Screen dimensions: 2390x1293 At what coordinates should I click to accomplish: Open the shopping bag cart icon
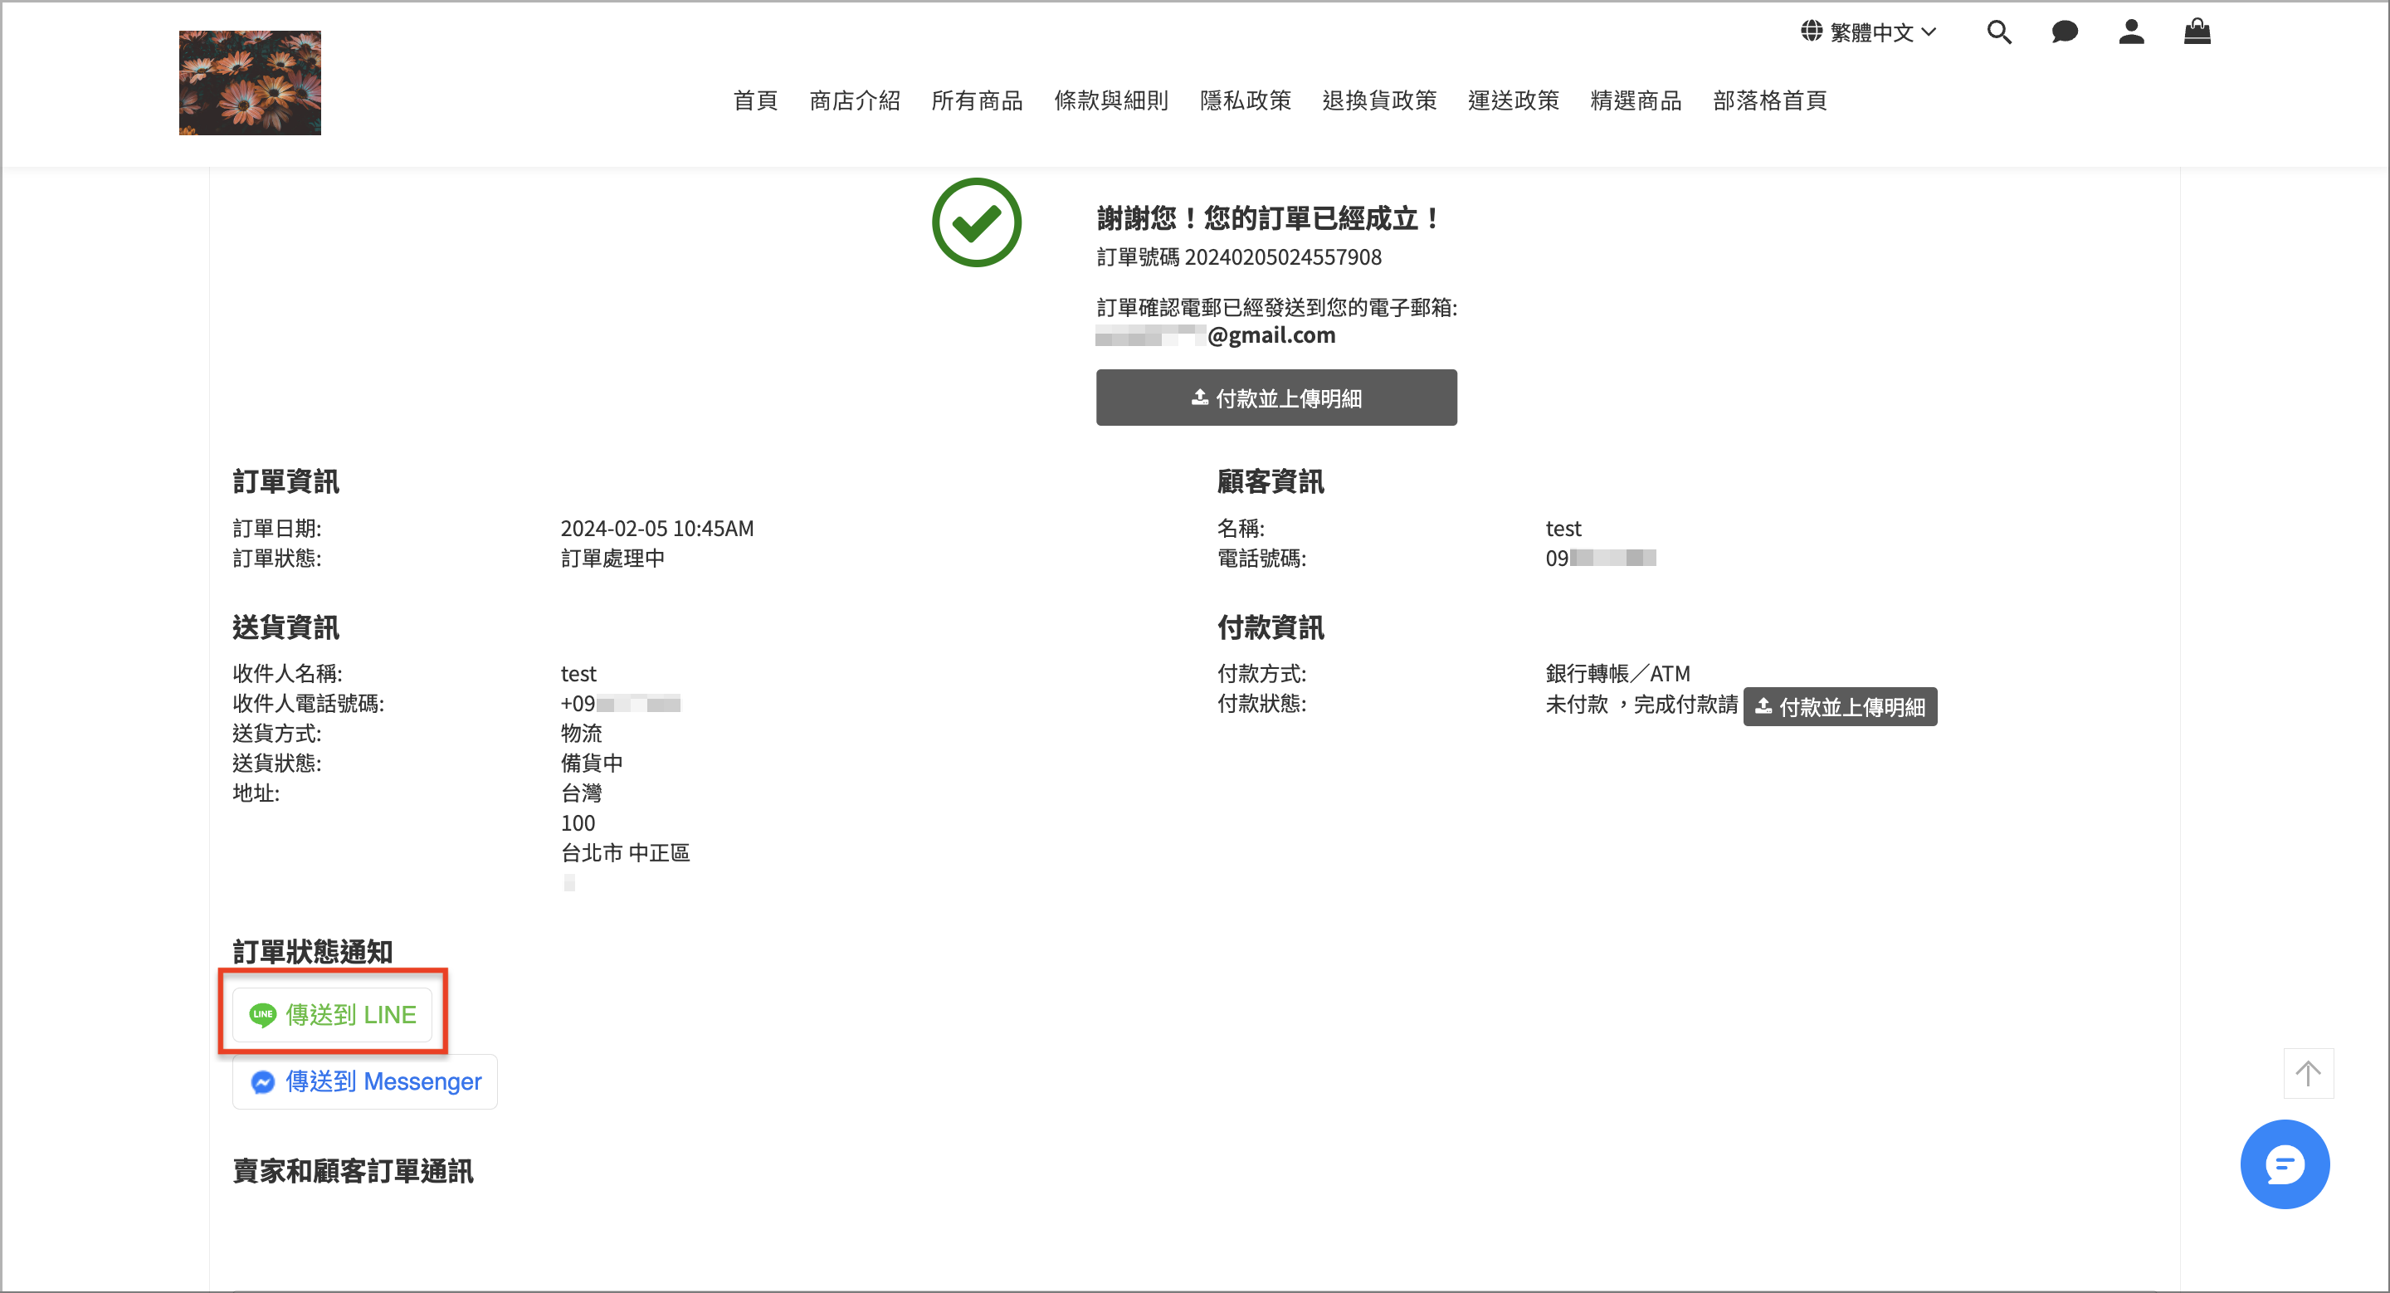pyautogui.click(x=2197, y=32)
